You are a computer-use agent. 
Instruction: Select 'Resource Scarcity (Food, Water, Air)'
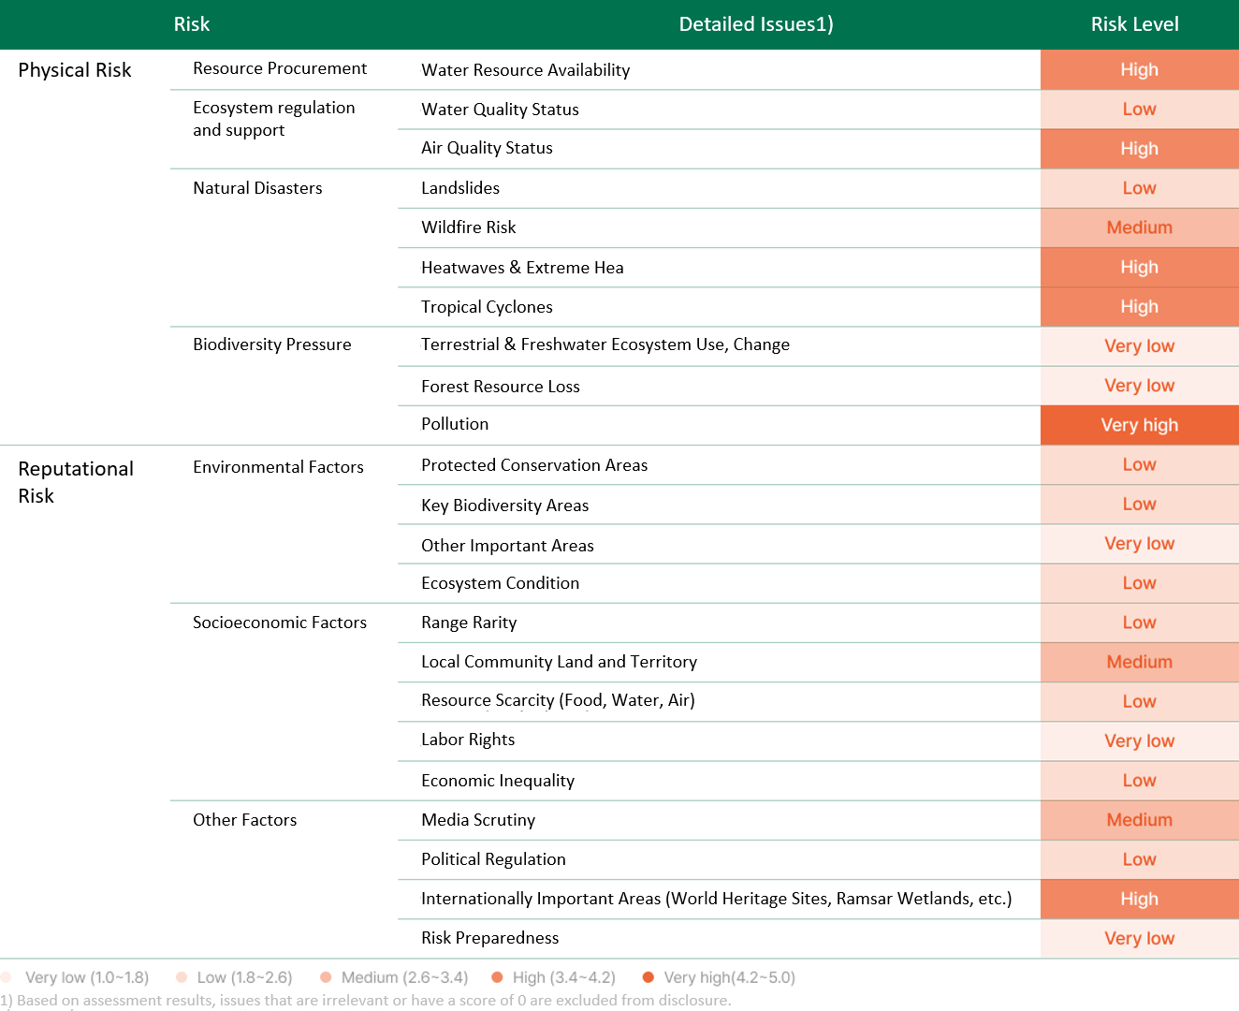(558, 700)
